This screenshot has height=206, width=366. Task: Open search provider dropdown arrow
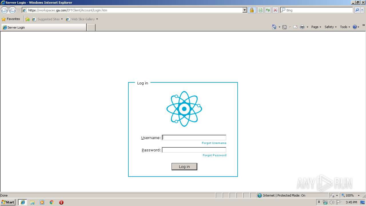pos(362,10)
